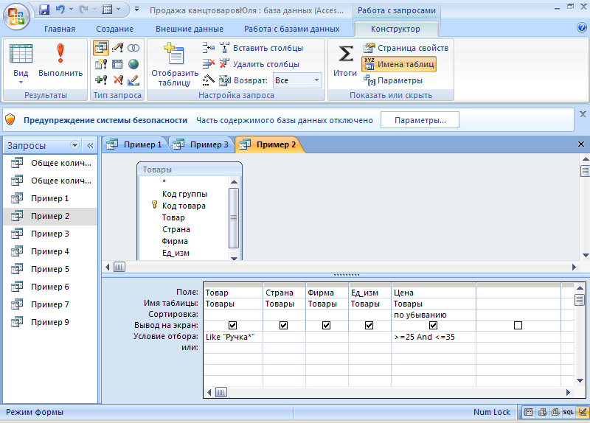This screenshot has width=590, height=423.
Task: Click the table pane horizontal scroll thumb
Action: click(119, 268)
